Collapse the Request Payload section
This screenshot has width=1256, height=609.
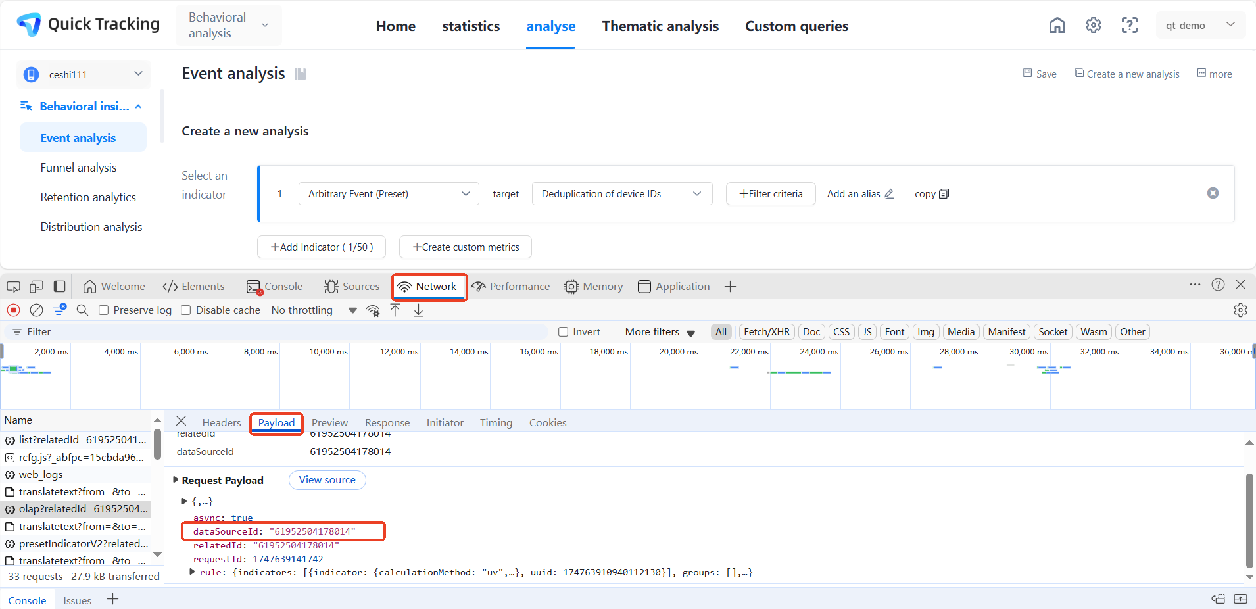[176, 480]
